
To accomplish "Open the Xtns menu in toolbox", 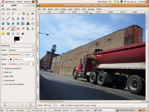I will tap(8, 9).
